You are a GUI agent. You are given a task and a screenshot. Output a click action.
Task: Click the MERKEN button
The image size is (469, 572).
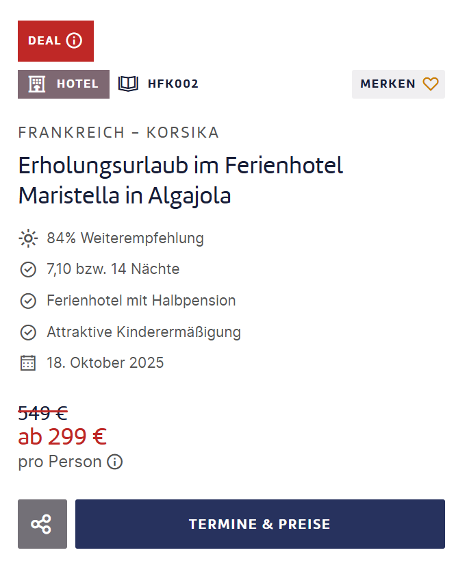398,84
